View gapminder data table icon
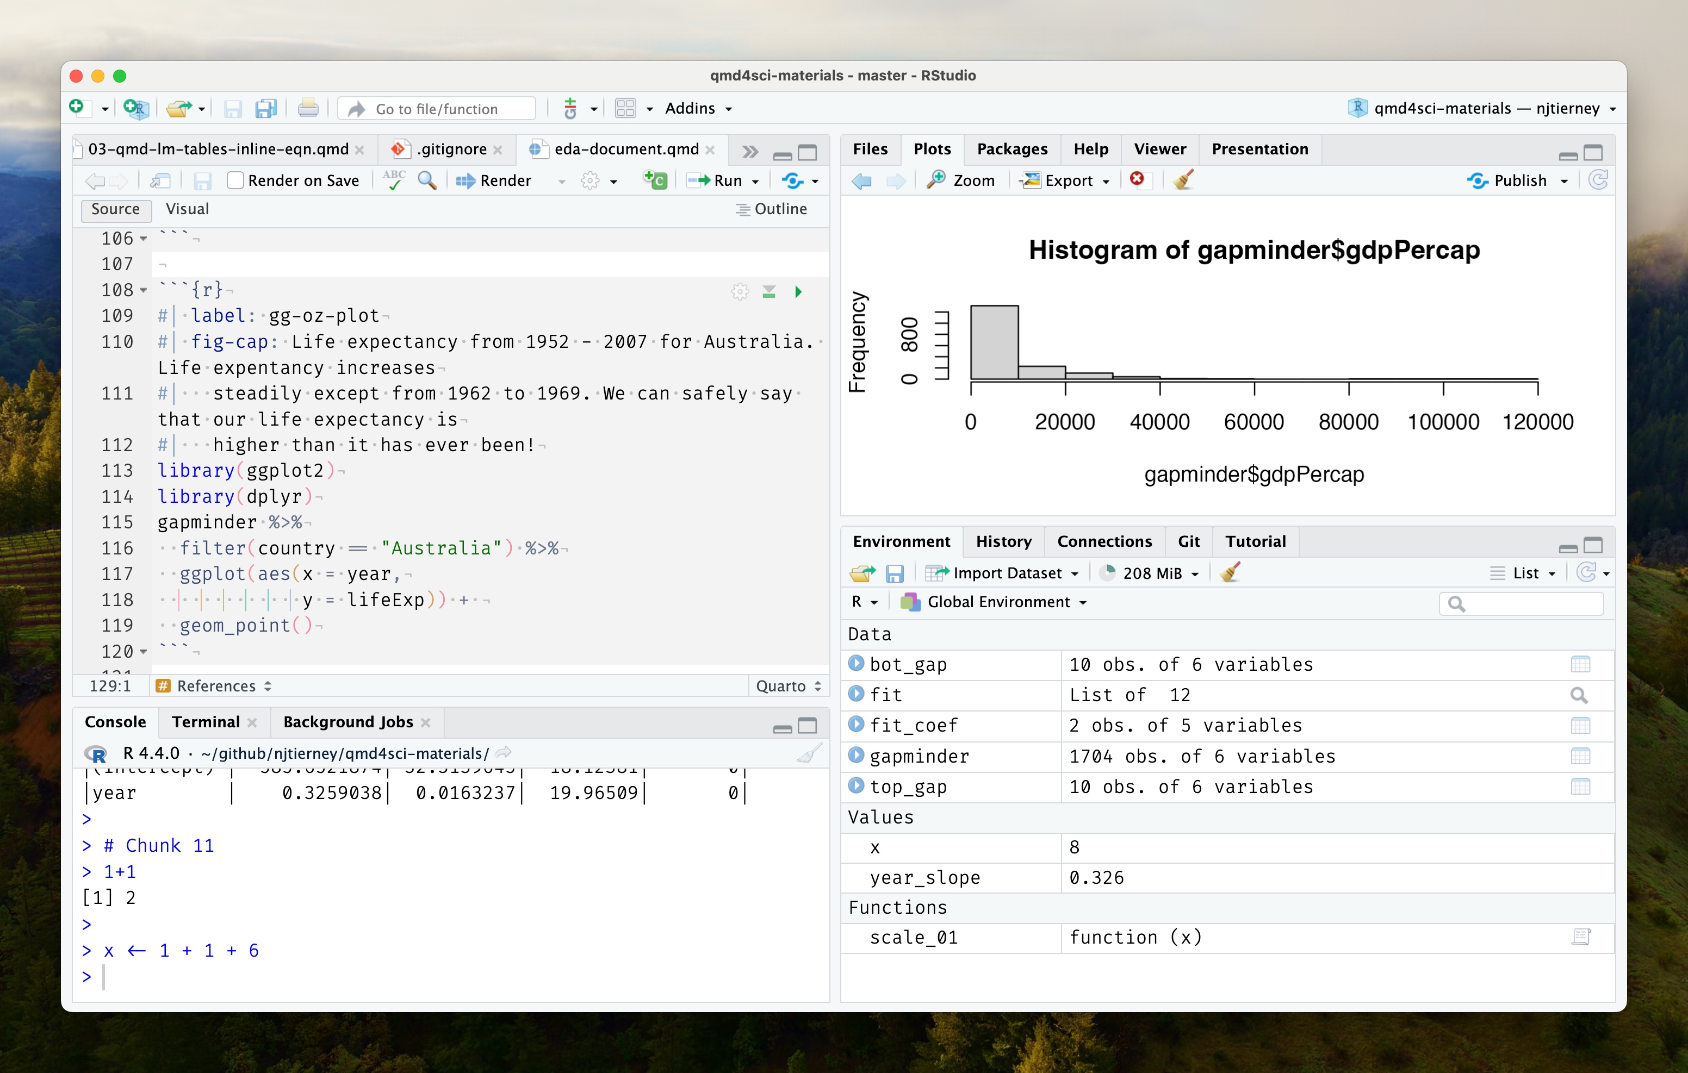Screen dimensions: 1688x1073 tap(1580, 756)
